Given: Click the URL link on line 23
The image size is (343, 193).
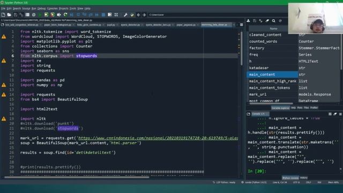Looking at the screenshot, I should click(x=158, y=138).
